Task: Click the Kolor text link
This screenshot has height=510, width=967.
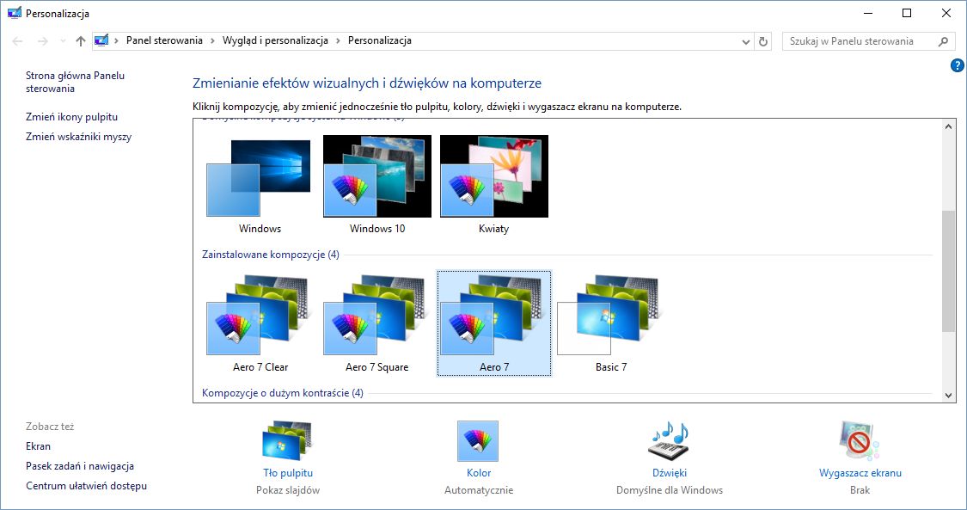Action: (479, 473)
